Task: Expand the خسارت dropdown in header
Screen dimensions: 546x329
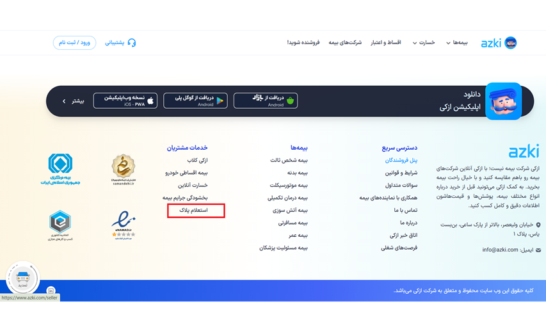Action: tap(424, 42)
